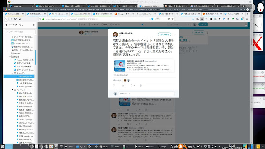Open the 金沢市 bookmark in sidebar
The height and width of the screenshot is (149, 265).
pos(22,40)
